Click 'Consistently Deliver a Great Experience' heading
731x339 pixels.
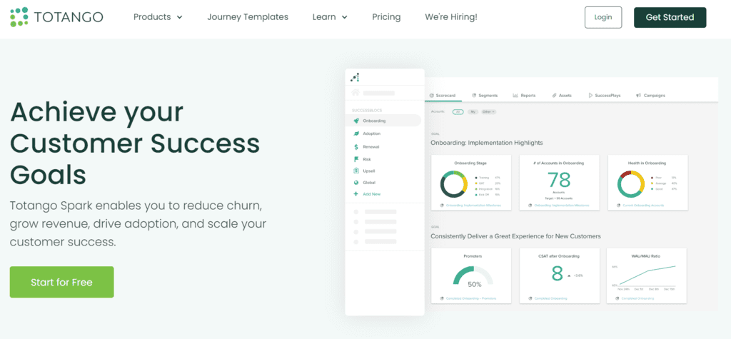pyautogui.click(x=515, y=236)
